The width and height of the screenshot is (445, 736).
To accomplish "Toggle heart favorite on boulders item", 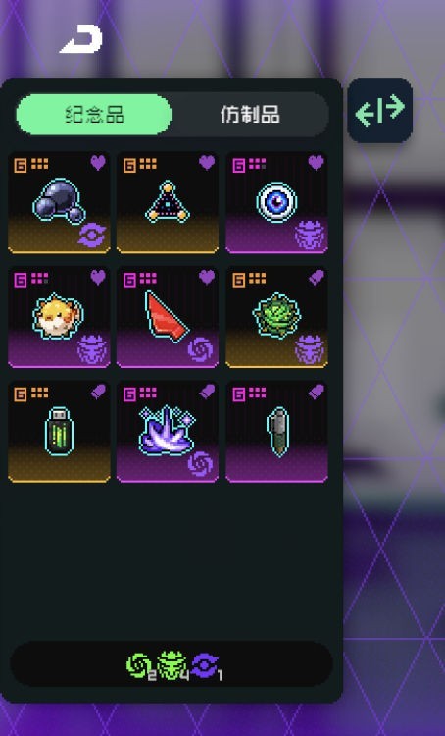I will pyautogui.click(x=98, y=163).
